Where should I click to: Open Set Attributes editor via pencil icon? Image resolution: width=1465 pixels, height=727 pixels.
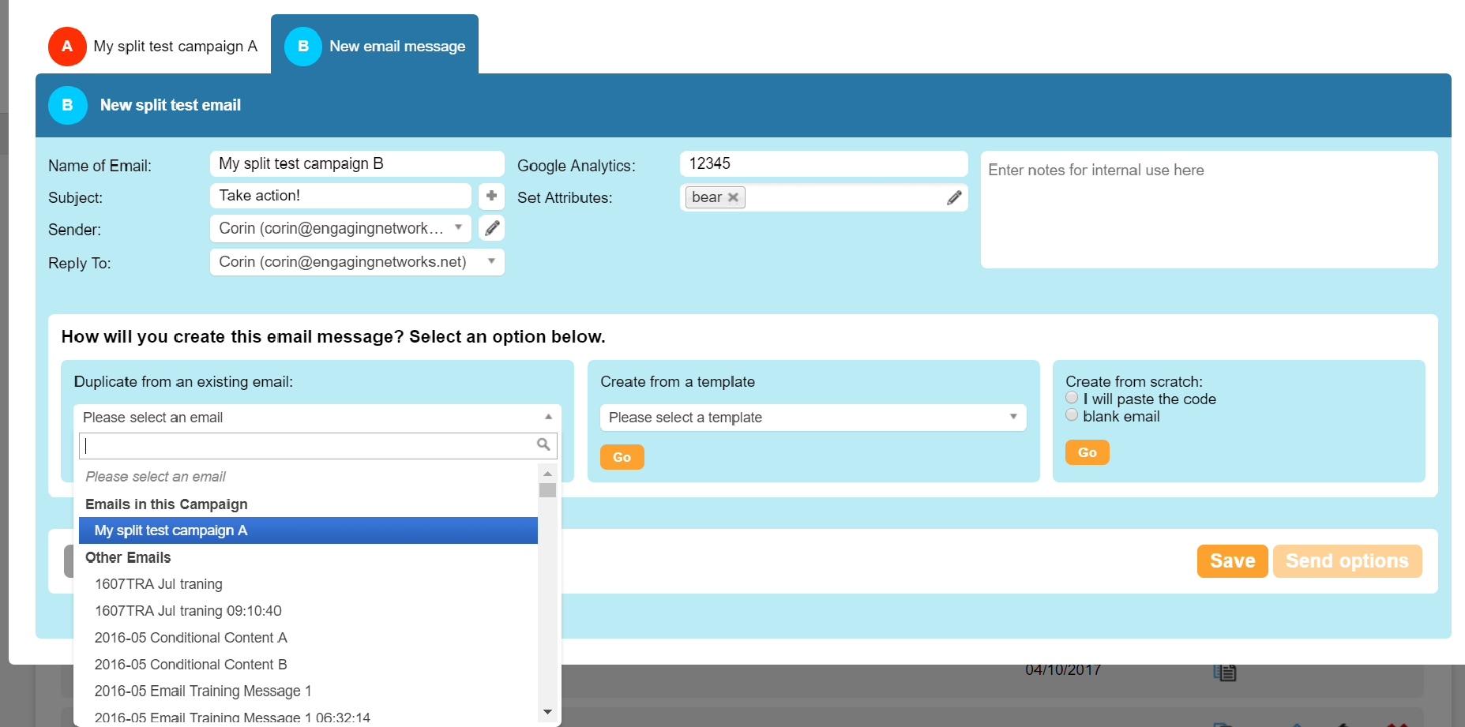pos(956,197)
